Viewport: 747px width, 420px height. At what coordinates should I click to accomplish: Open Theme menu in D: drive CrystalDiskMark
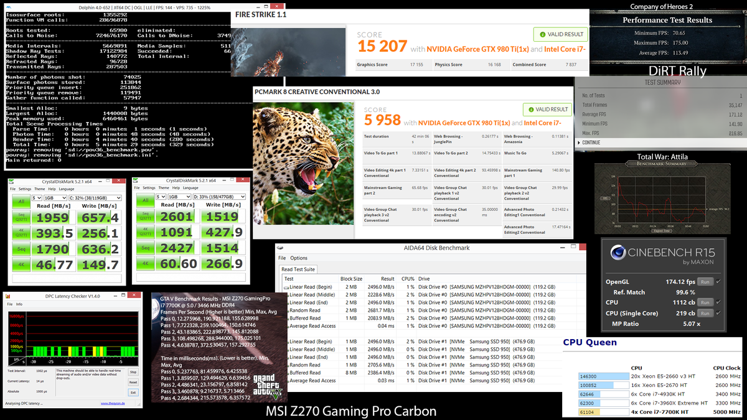tap(165, 189)
